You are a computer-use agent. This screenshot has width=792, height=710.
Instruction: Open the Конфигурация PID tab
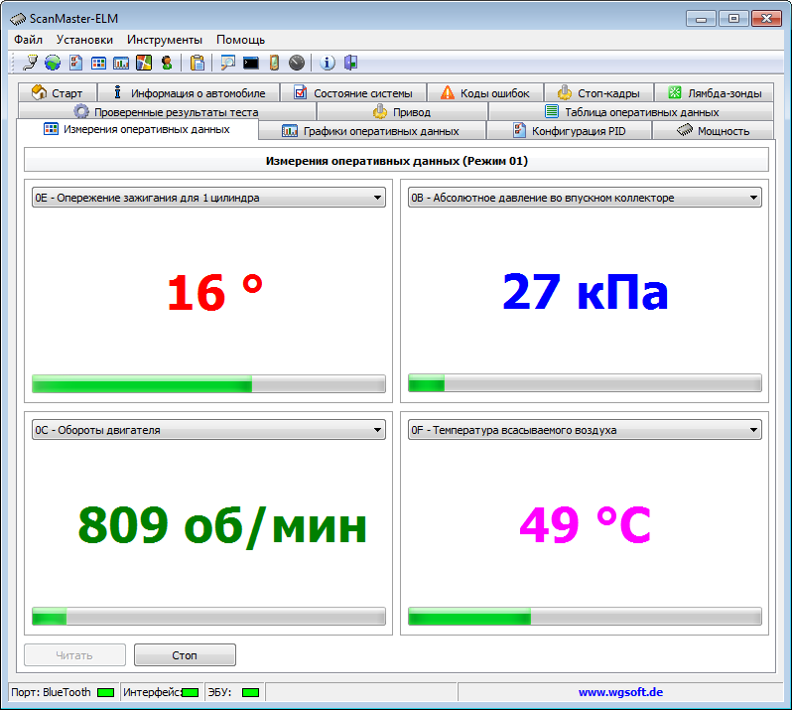(x=569, y=131)
